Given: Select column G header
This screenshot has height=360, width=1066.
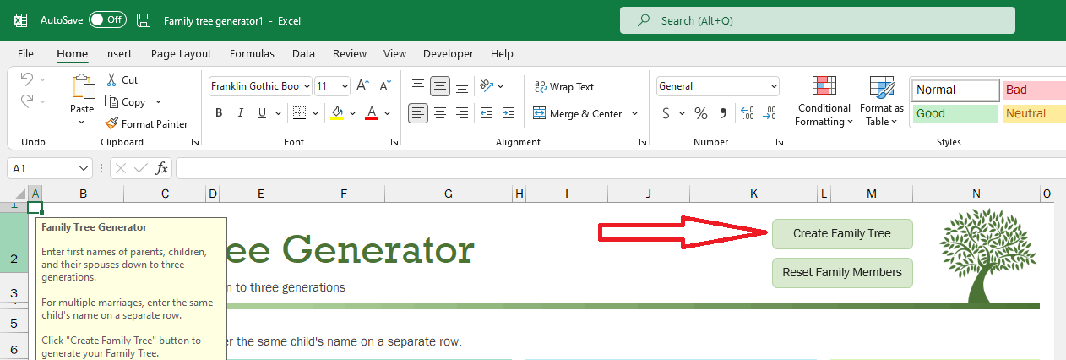Looking at the screenshot, I should (x=449, y=194).
